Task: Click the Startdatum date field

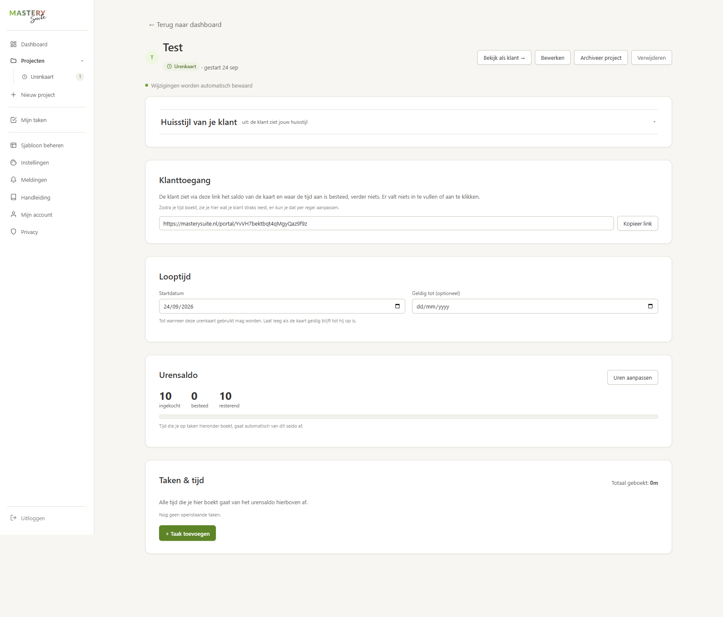Action: [x=282, y=306]
